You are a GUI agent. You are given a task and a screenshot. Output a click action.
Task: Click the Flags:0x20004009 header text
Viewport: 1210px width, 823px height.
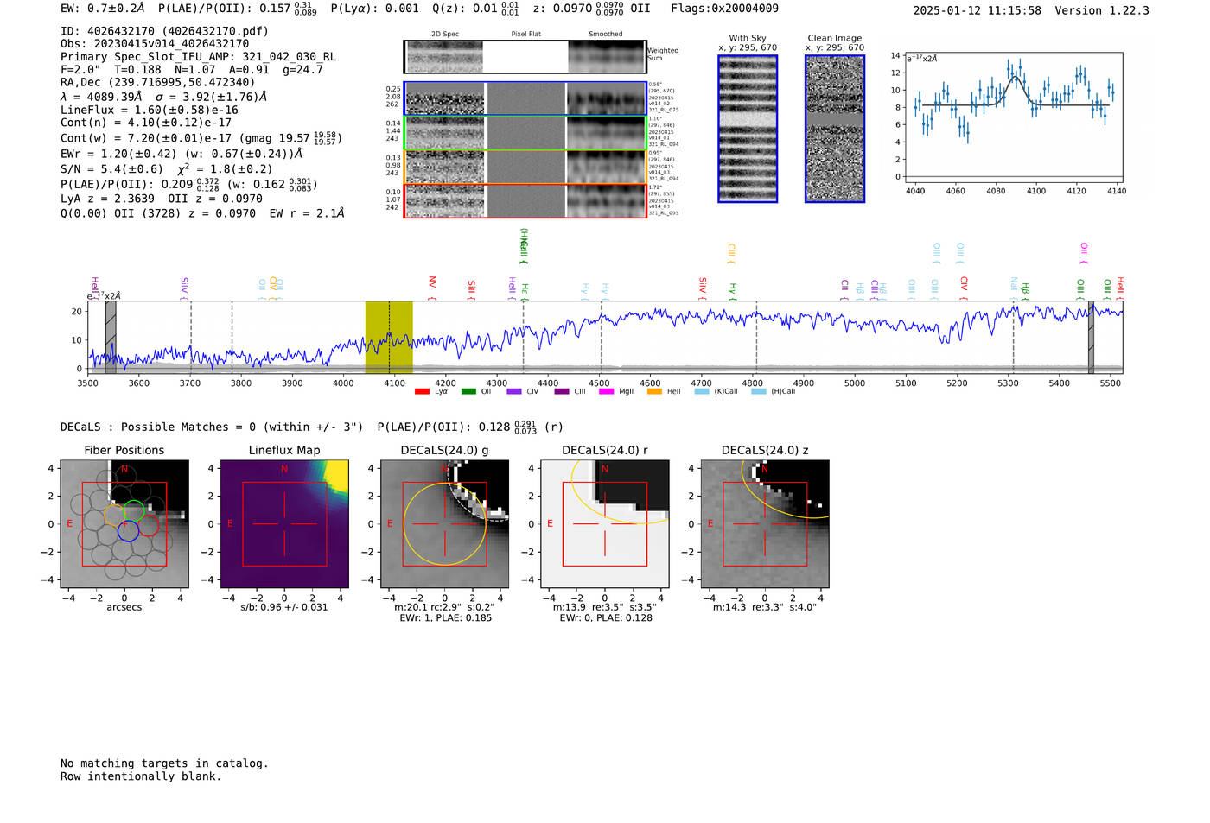tap(724, 9)
